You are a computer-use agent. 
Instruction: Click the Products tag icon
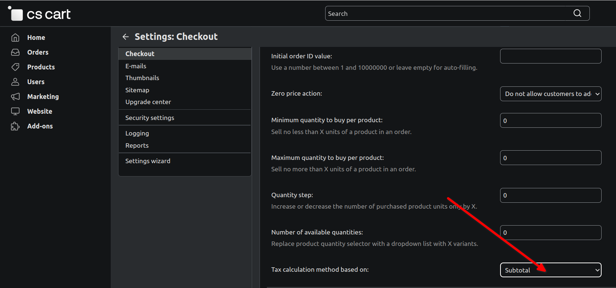pyautogui.click(x=15, y=67)
